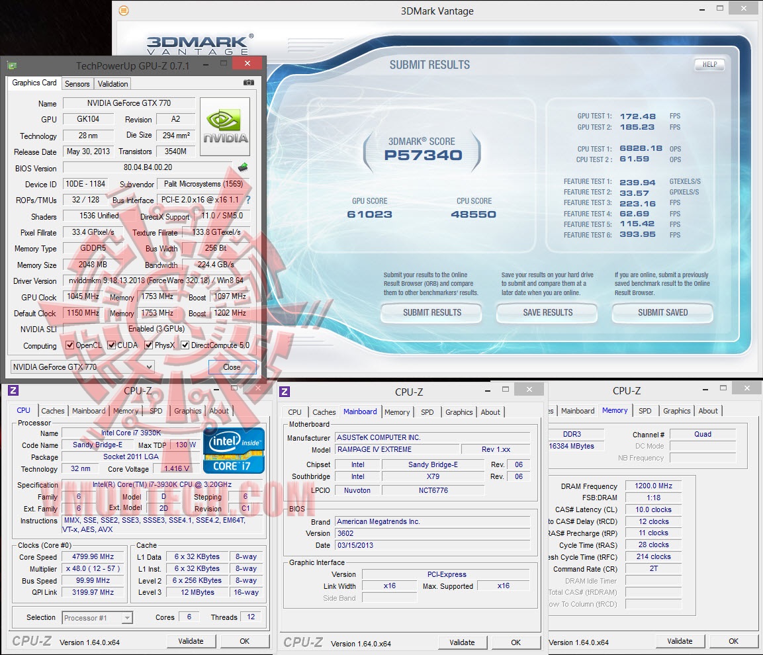Open the About tab in right CPU-Z
The height and width of the screenshot is (655, 763).
click(708, 411)
